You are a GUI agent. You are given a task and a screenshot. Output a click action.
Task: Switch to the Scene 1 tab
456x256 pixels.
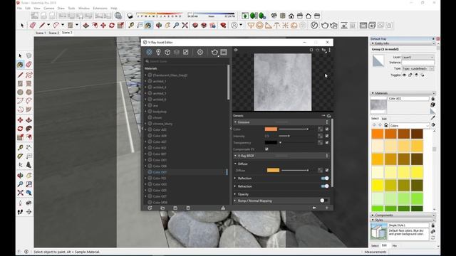click(41, 33)
